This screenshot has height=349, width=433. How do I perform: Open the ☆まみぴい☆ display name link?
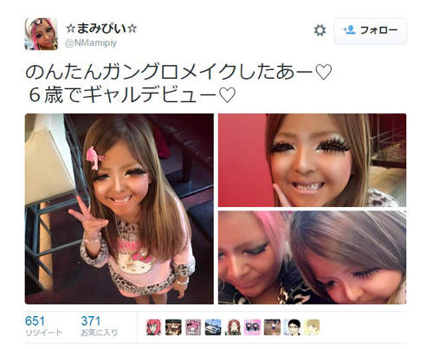[x=101, y=29]
